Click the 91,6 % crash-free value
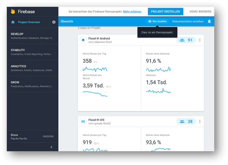 click(154, 61)
